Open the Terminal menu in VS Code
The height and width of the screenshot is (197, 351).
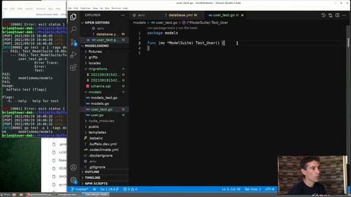116,8
